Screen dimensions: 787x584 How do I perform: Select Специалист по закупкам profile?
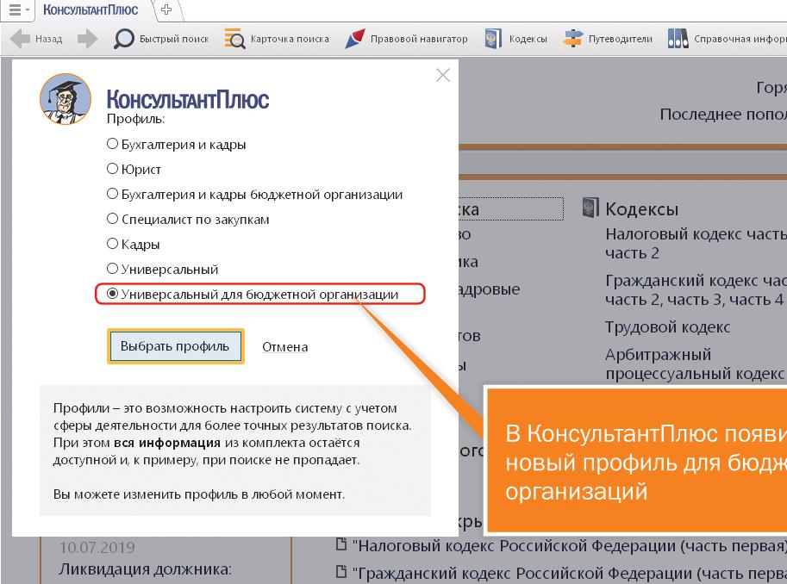pyautogui.click(x=188, y=220)
